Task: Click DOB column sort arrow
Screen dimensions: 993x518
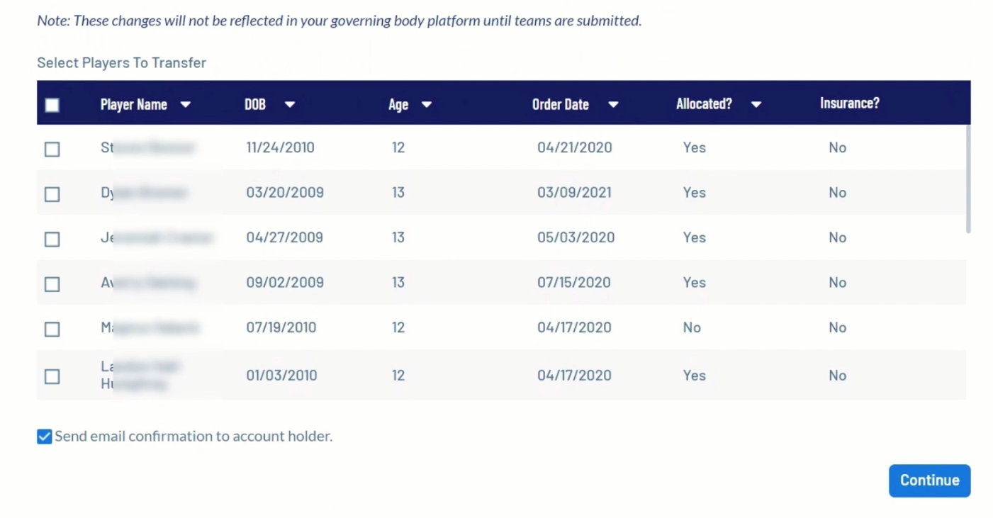Action: click(289, 105)
